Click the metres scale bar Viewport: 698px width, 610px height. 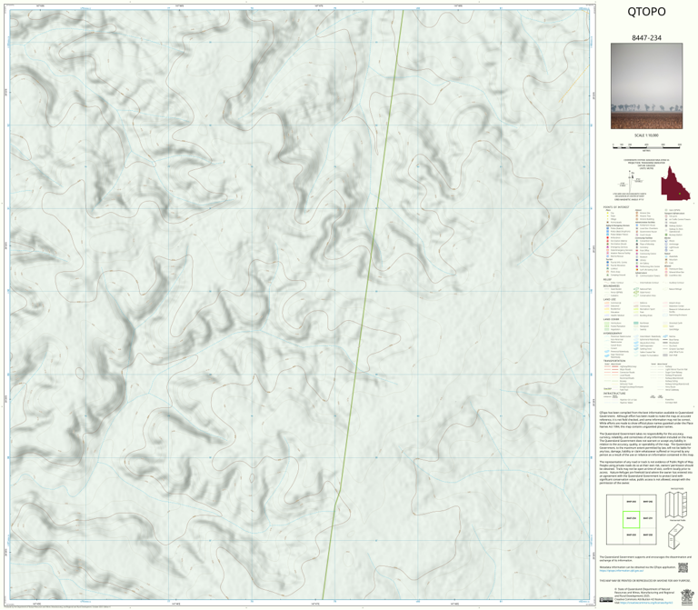[646, 145]
